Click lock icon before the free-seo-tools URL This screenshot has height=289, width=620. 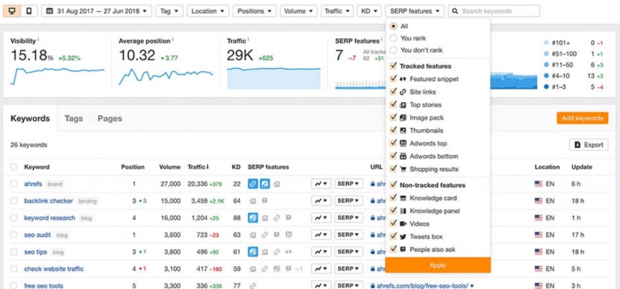click(x=372, y=286)
